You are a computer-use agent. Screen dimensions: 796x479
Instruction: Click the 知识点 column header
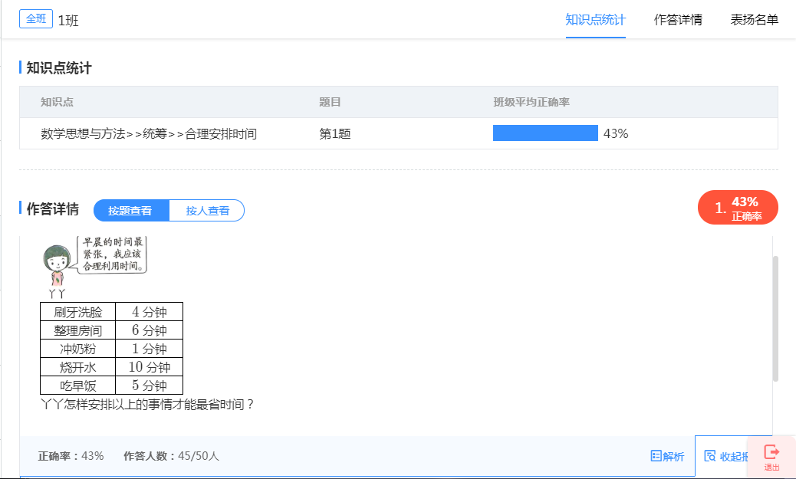tap(57, 102)
